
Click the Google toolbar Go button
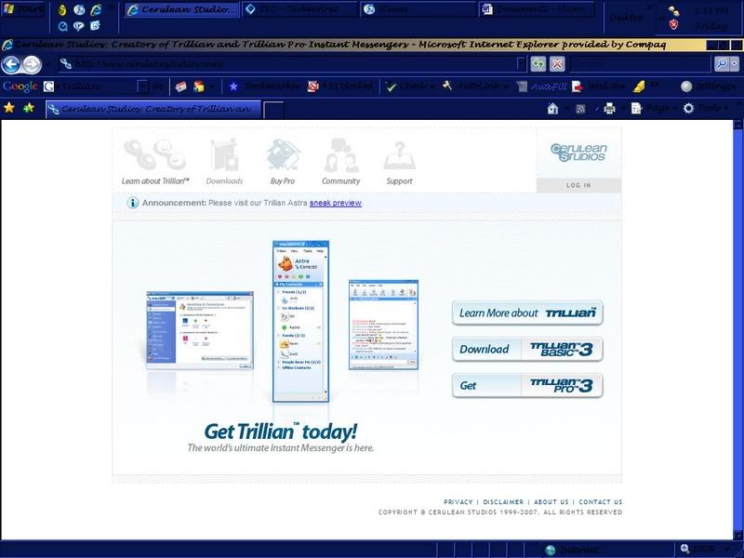158,86
